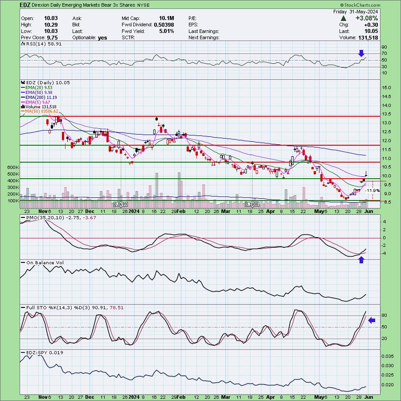The image size is (401, 401).
Task: Click the EPS label
Action: (x=193, y=25)
